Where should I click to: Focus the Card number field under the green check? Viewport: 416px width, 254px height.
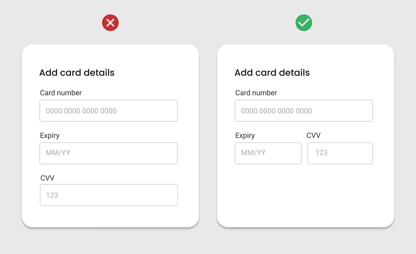click(x=304, y=111)
